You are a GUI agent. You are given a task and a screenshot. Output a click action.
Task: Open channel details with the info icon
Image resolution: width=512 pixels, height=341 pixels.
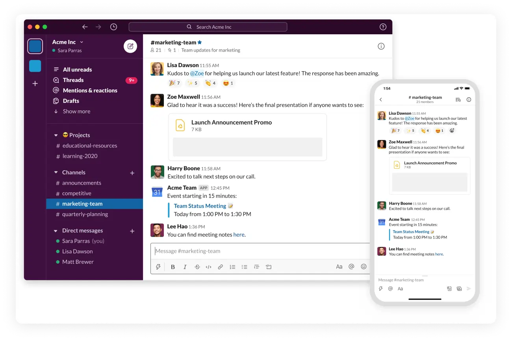click(x=381, y=46)
